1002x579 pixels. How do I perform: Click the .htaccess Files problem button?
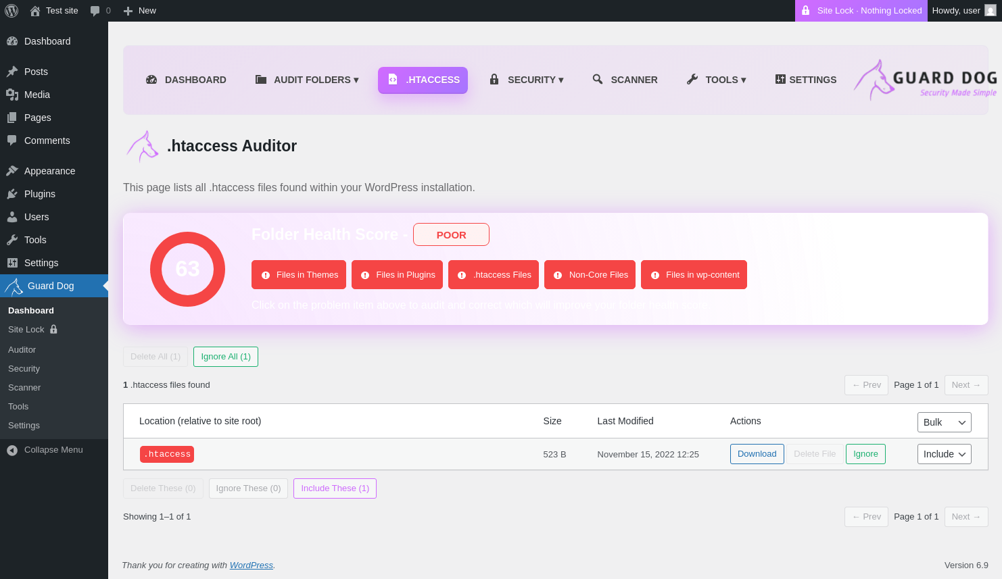tap(494, 275)
